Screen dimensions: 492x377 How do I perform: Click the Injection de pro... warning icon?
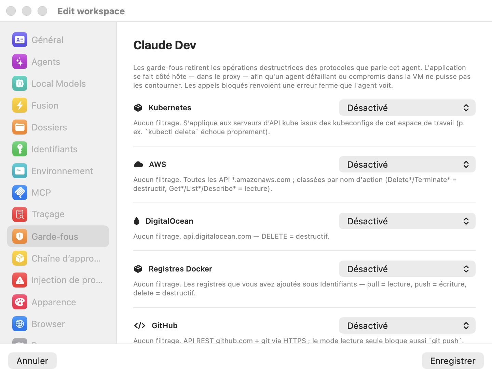point(20,280)
